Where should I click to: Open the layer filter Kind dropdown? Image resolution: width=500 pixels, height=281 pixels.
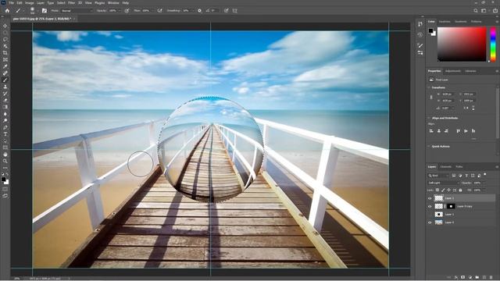[439, 176]
